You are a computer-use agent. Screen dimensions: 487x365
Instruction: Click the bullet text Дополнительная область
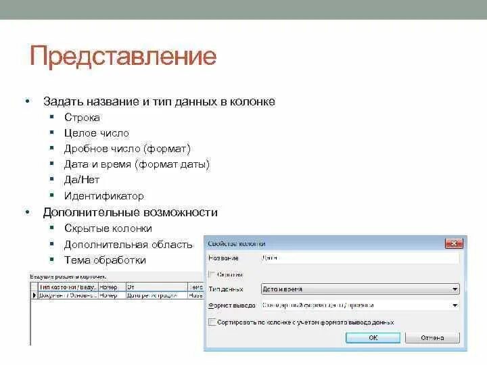(129, 245)
